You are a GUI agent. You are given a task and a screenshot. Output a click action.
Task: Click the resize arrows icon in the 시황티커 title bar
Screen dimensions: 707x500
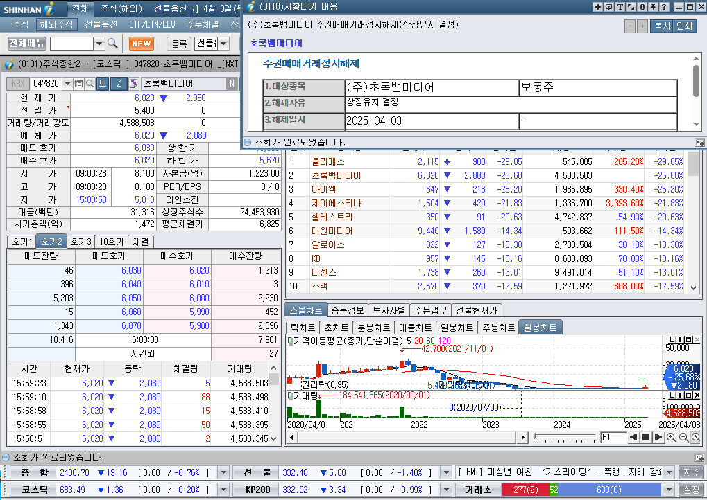pyautogui.click(x=631, y=7)
